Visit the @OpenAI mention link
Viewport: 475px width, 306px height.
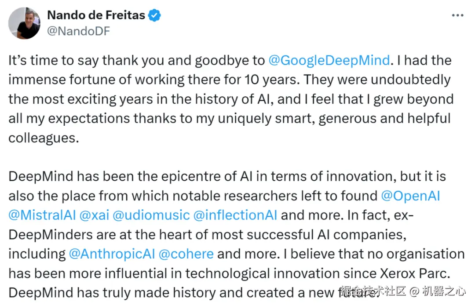click(x=410, y=196)
